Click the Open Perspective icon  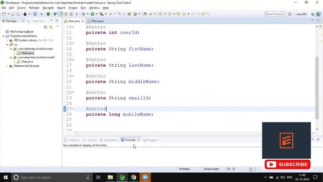[x=290, y=14]
